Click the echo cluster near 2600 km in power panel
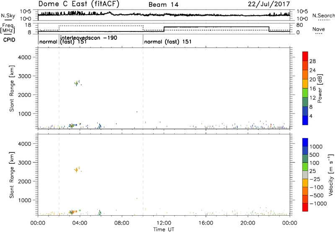The height and width of the screenshot is (232, 335). coord(77,83)
